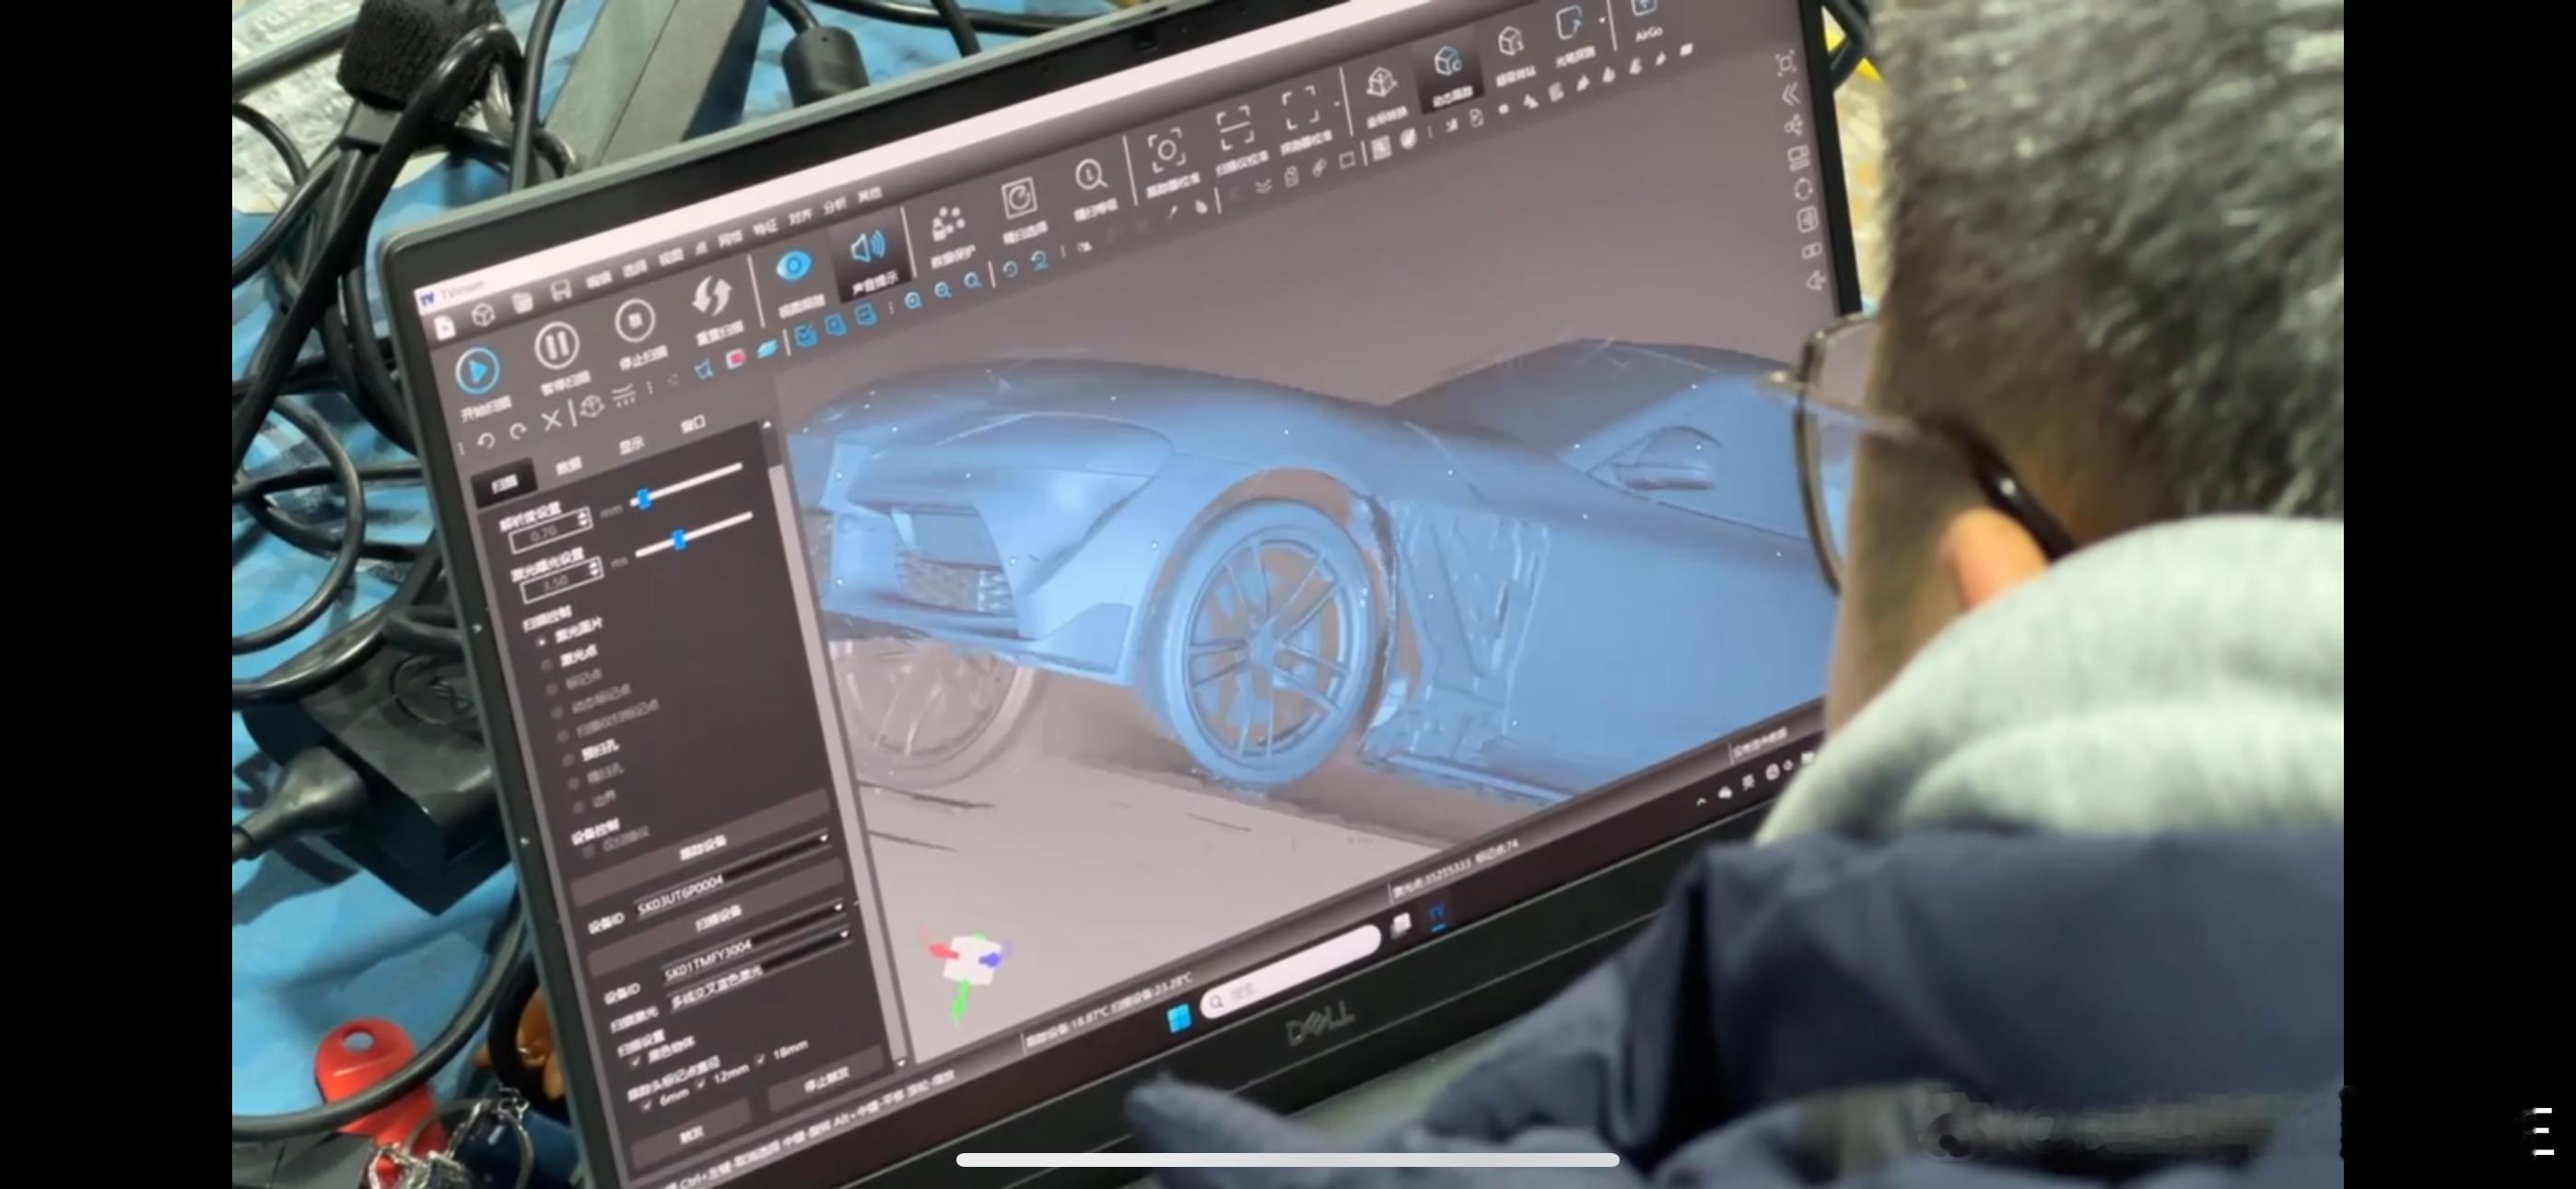Open the 分析 menu in the menu bar
This screenshot has height=1189, width=2576.
pyautogui.click(x=835, y=206)
